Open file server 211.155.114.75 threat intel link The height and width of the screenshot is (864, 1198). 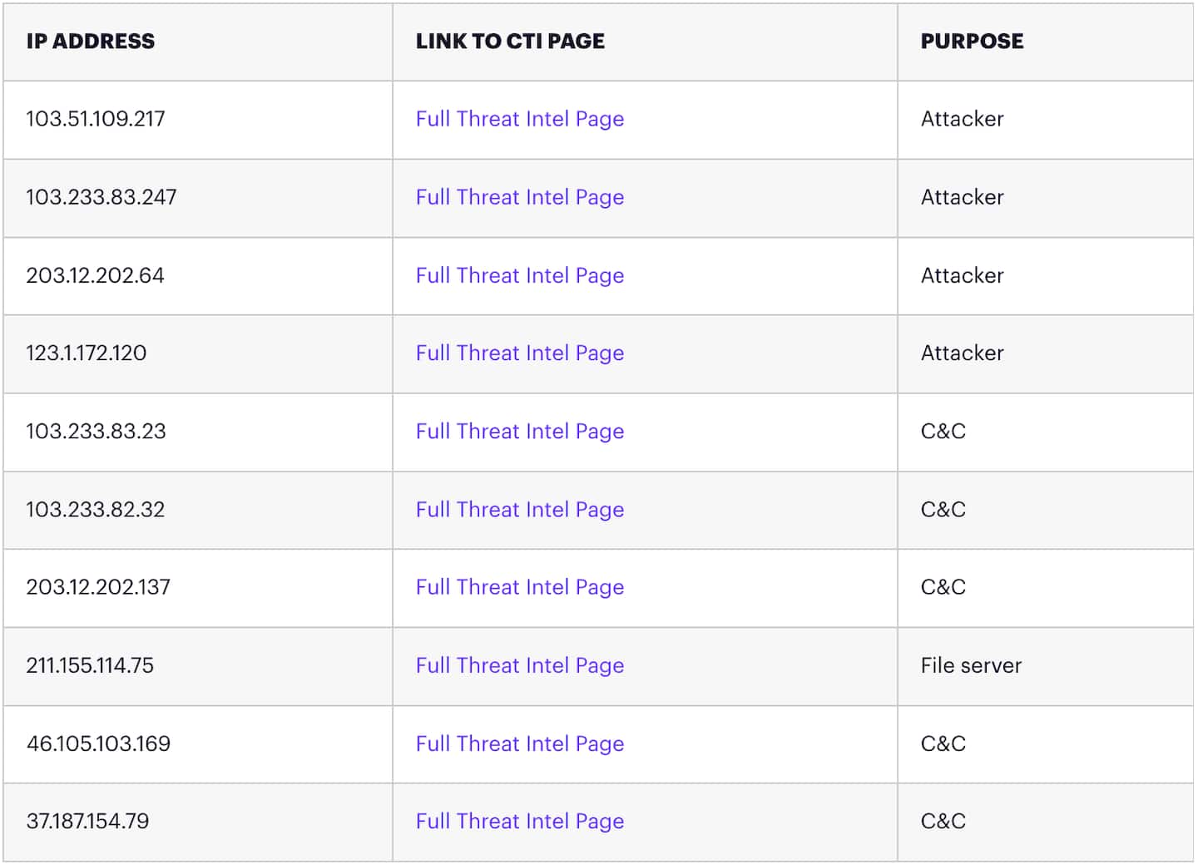(x=519, y=665)
